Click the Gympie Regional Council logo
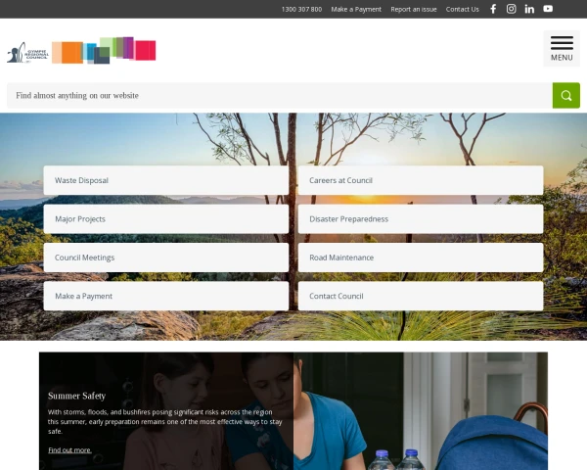This screenshot has height=470, width=587. point(81,51)
